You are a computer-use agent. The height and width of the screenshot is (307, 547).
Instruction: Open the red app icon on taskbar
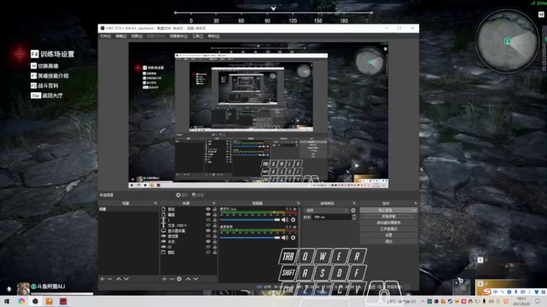pyautogui.click(x=63, y=302)
